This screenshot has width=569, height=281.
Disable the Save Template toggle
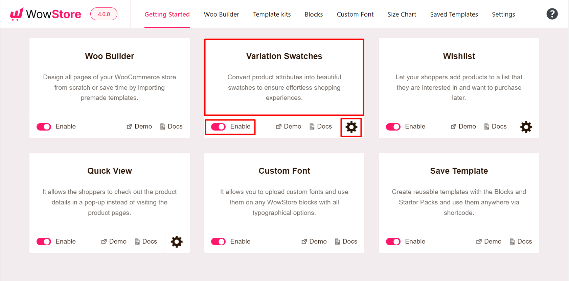[393, 242]
